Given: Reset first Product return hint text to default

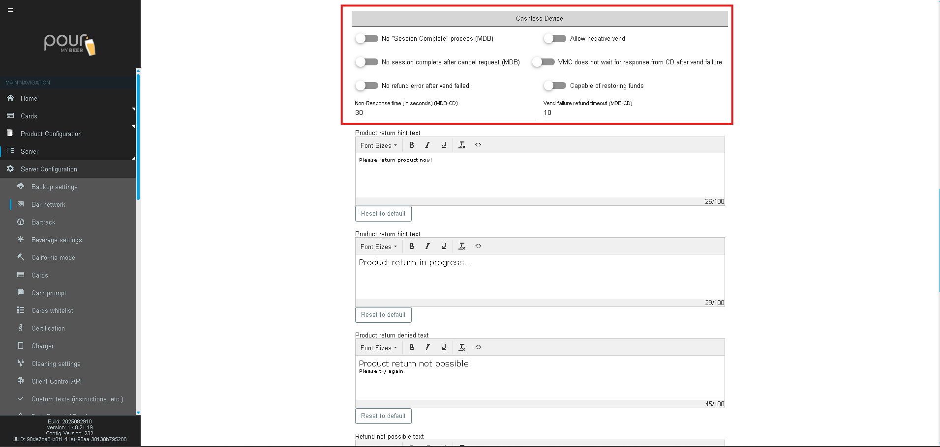Looking at the screenshot, I should (383, 214).
